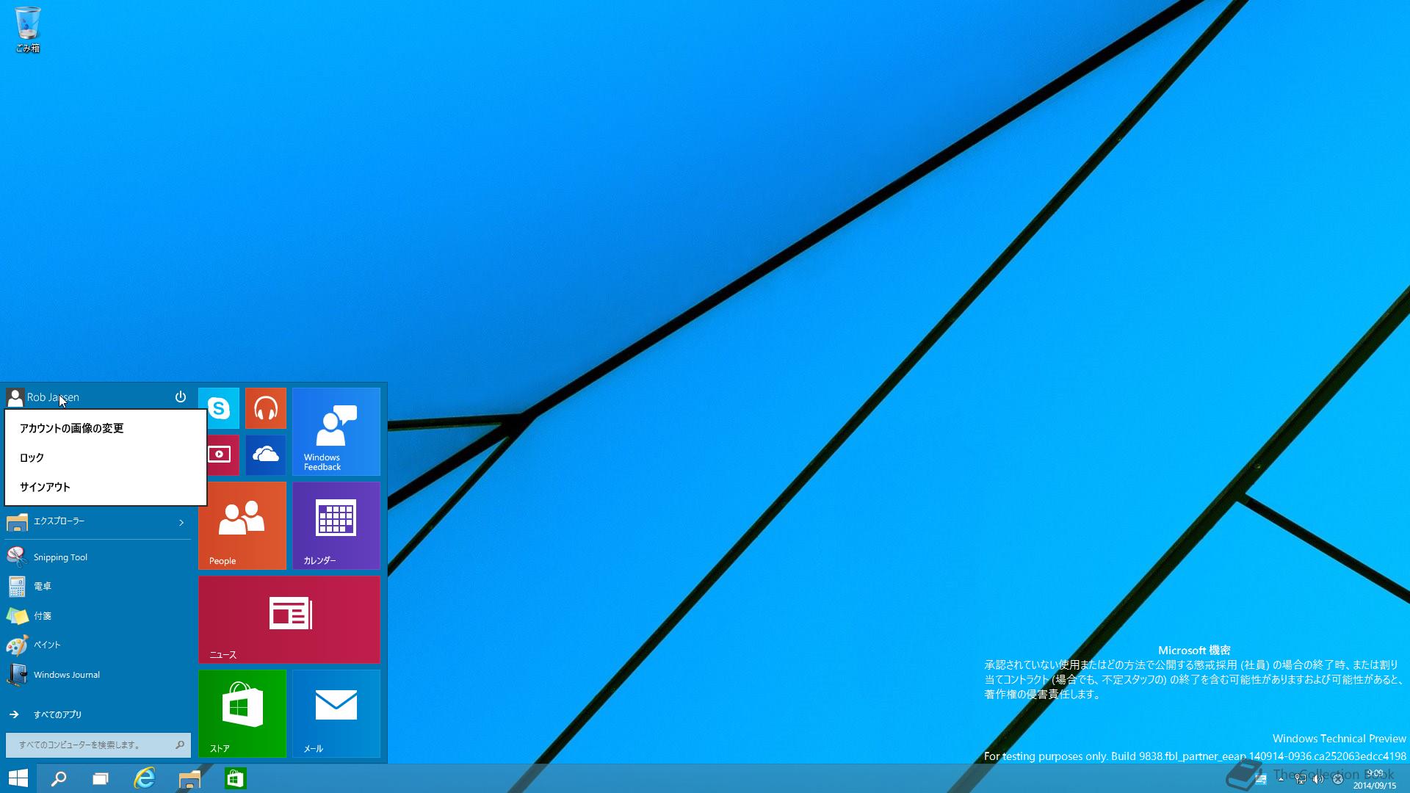Open the Windows Feedback tile
Viewport: 1410px width, 793px height.
[336, 432]
